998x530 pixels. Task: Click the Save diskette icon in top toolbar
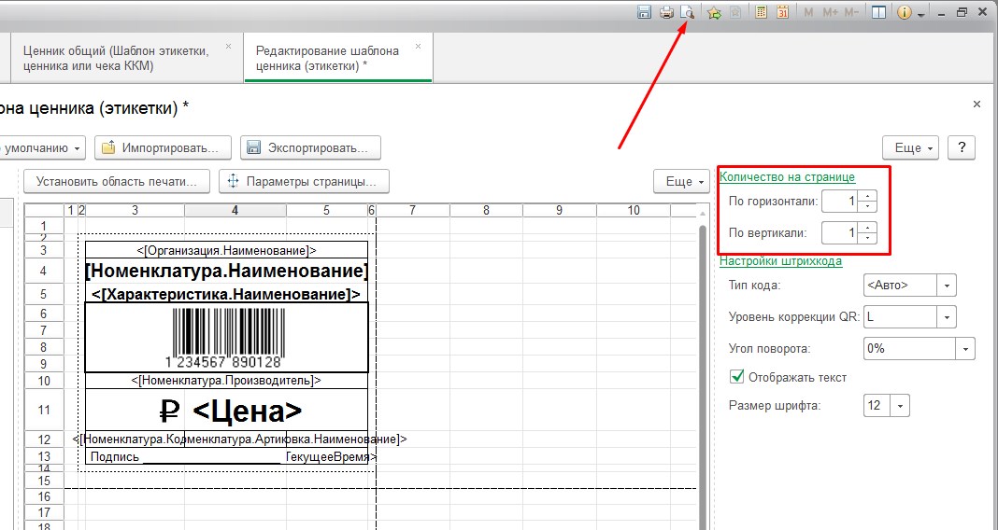pyautogui.click(x=644, y=12)
